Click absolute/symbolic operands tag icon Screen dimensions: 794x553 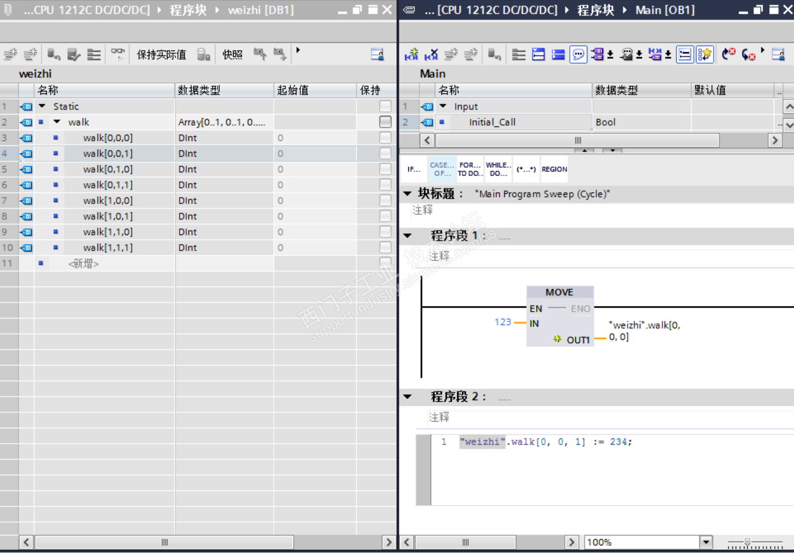point(597,54)
